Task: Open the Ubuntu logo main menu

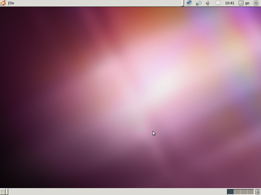Action: [3, 3]
